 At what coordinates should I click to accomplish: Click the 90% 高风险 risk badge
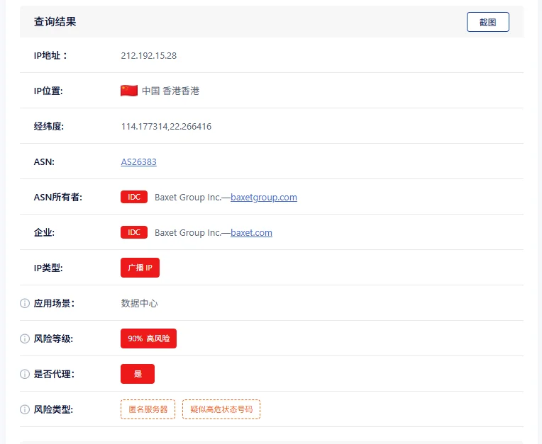point(148,338)
